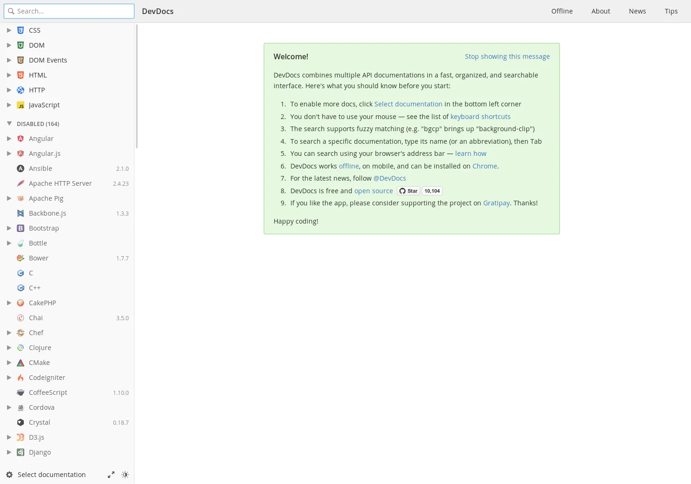Expand the JavaScript tree arrow
The height and width of the screenshot is (484, 691).
click(x=9, y=105)
